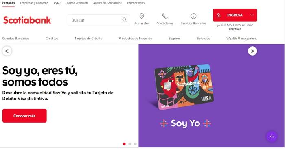Focus the Buscar search field
The image size is (285, 149).
[99, 20]
